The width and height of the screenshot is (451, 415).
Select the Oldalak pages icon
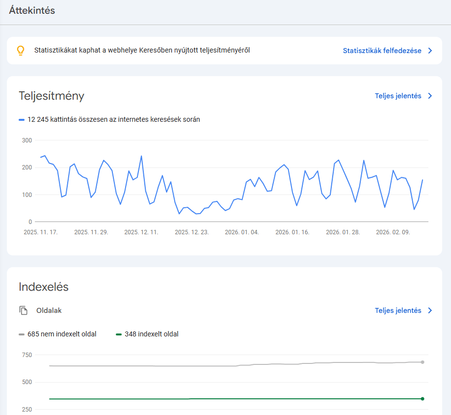[23, 310]
